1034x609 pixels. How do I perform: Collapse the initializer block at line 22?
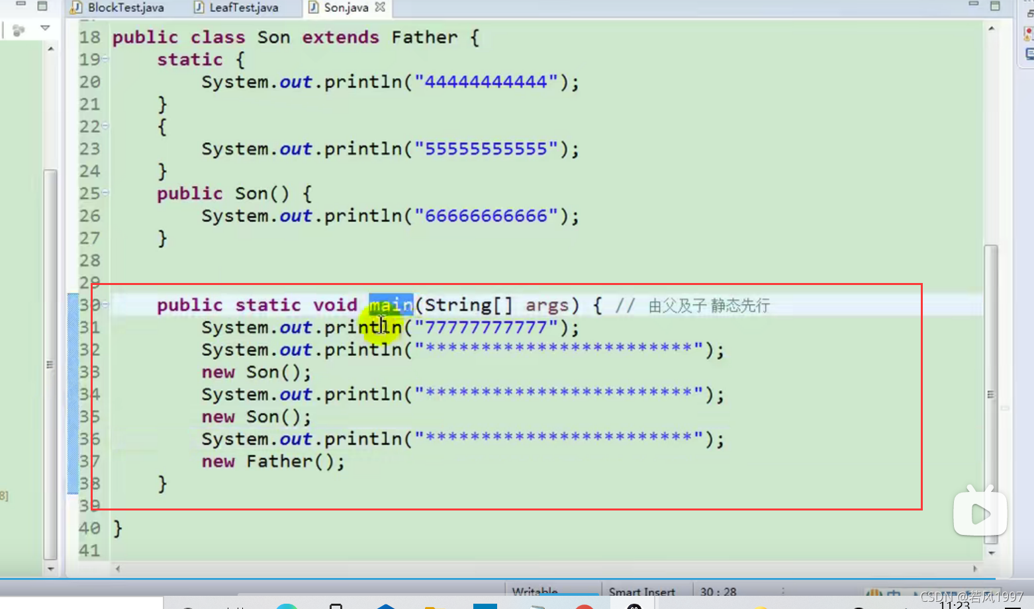(105, 126)
